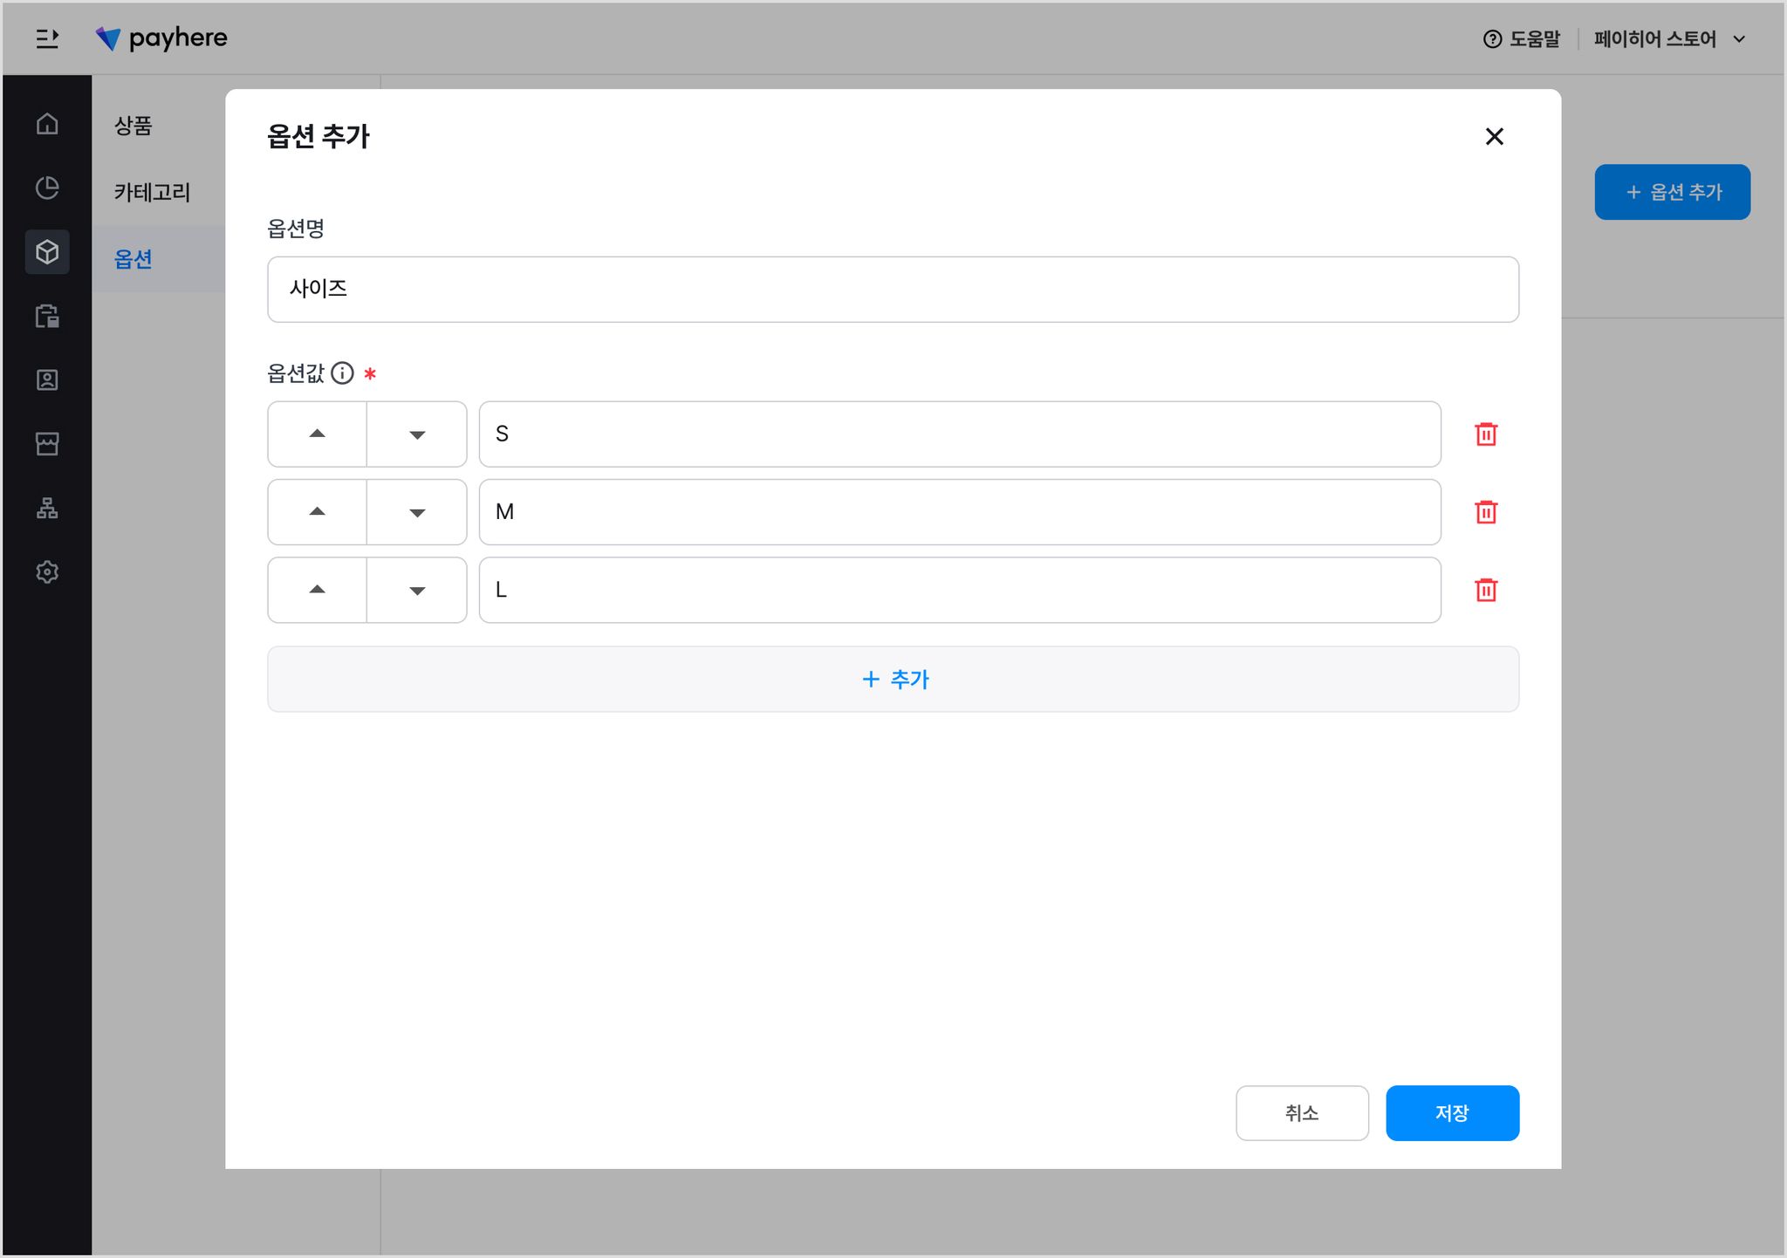This screenshot has height=1258, width=1787.
Task: Go to the home icon in sidebar
Action: (x=47, y=124)
